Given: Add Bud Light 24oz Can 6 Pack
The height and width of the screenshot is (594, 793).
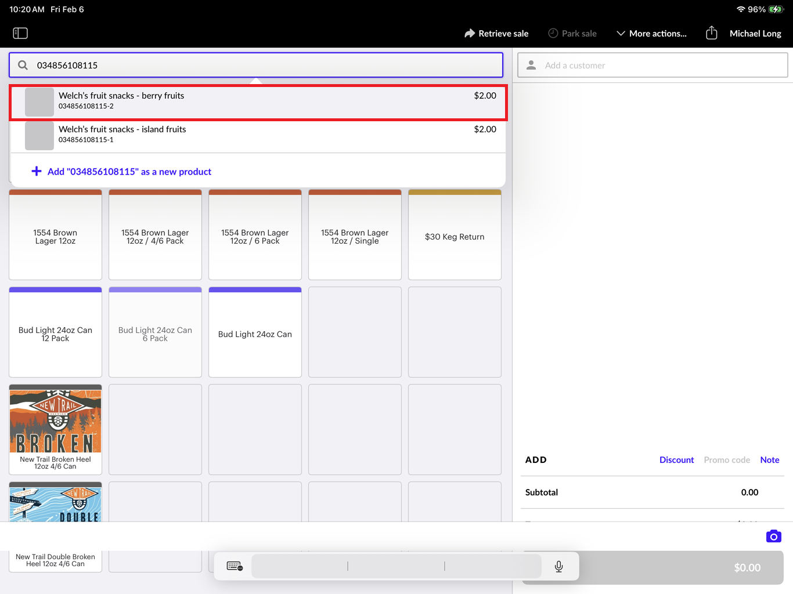Looking at the screenshot, I should click(155, 332).
